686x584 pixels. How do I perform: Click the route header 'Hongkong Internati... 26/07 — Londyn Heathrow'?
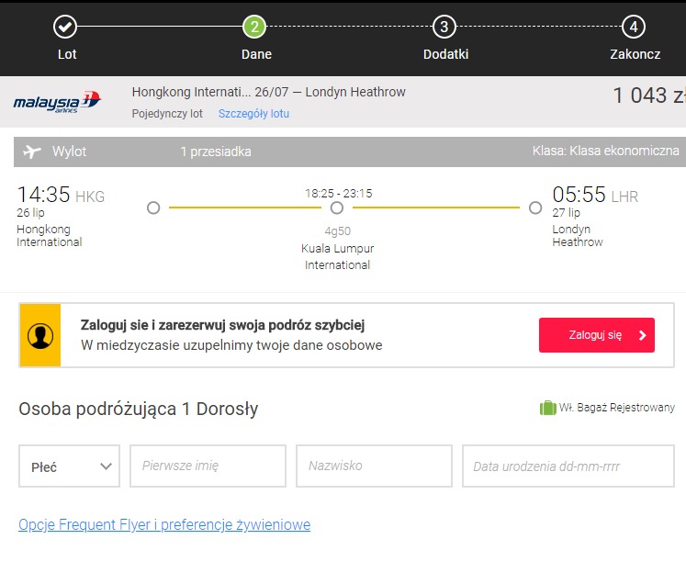coord(269,93)
